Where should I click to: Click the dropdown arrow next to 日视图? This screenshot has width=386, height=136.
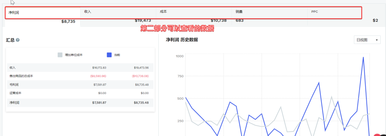(377, 40)
